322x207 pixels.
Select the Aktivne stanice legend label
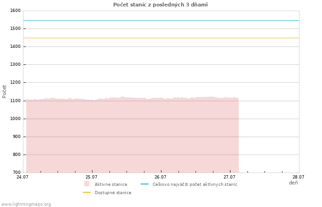coord(111,184)
